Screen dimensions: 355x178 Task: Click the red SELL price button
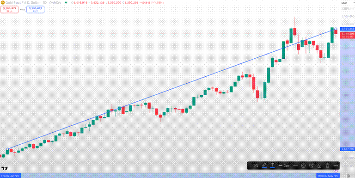point(9,9)
